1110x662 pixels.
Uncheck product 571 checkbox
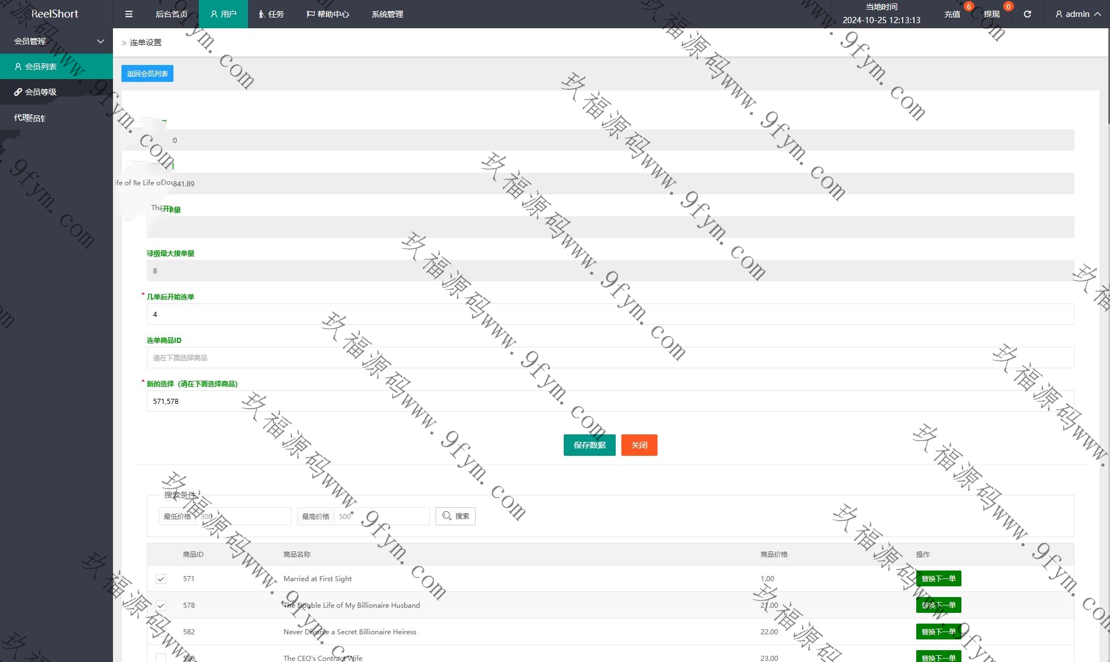[161, 579]
